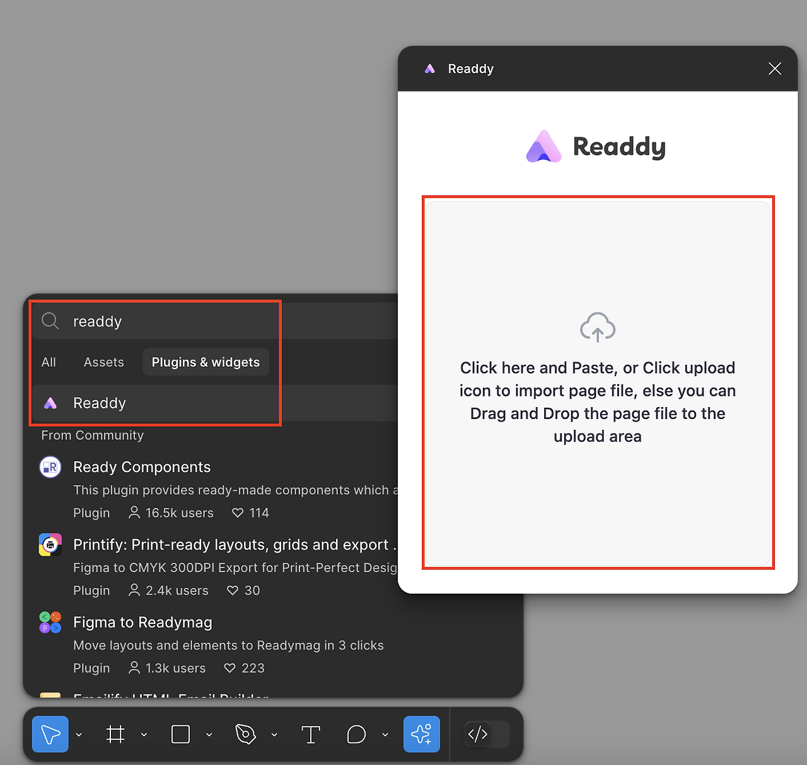Screen dimensions: 807x765
Task: Click the 16.5k users person icon
Action: [134, 512]
